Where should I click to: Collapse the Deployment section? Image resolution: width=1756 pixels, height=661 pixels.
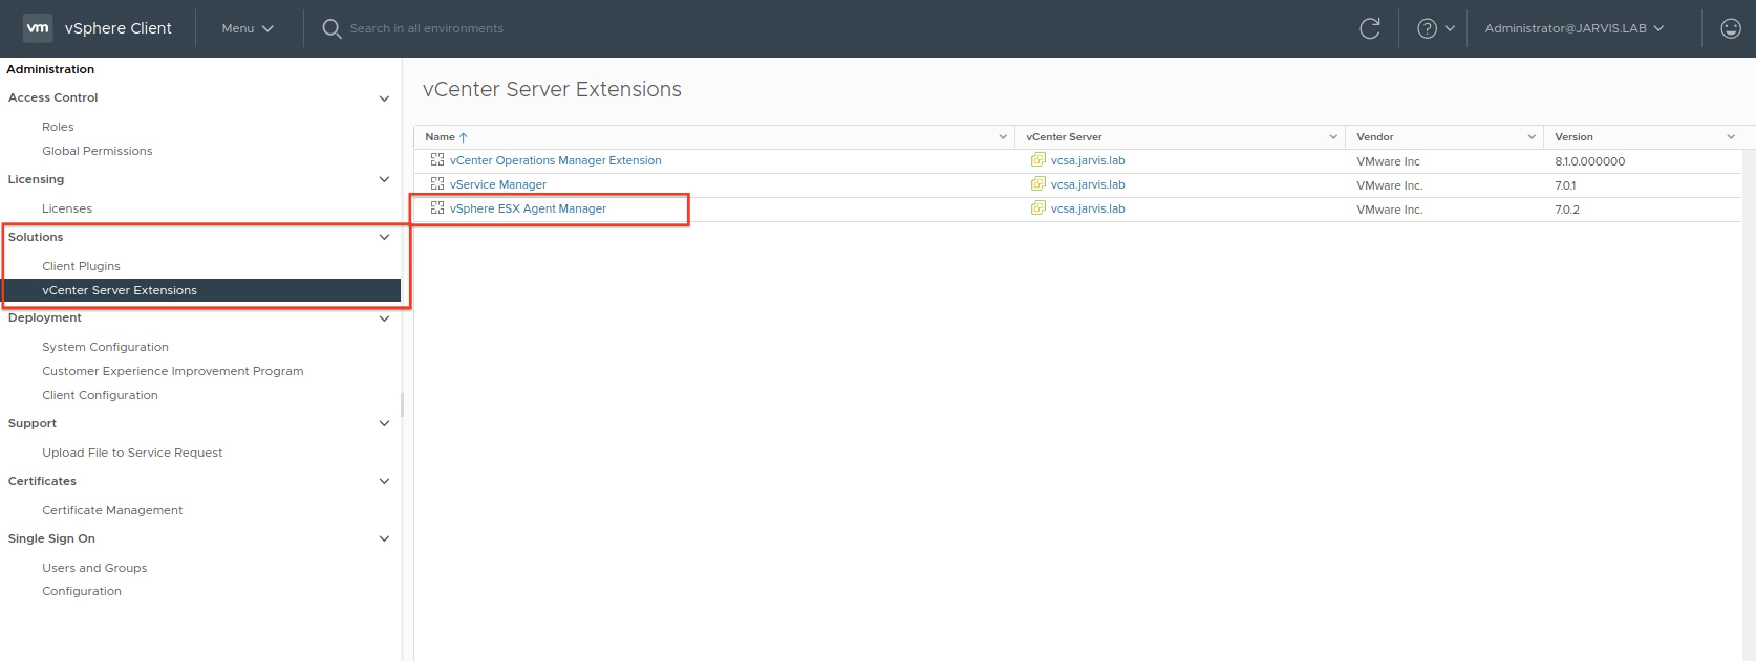pos(384,318)
